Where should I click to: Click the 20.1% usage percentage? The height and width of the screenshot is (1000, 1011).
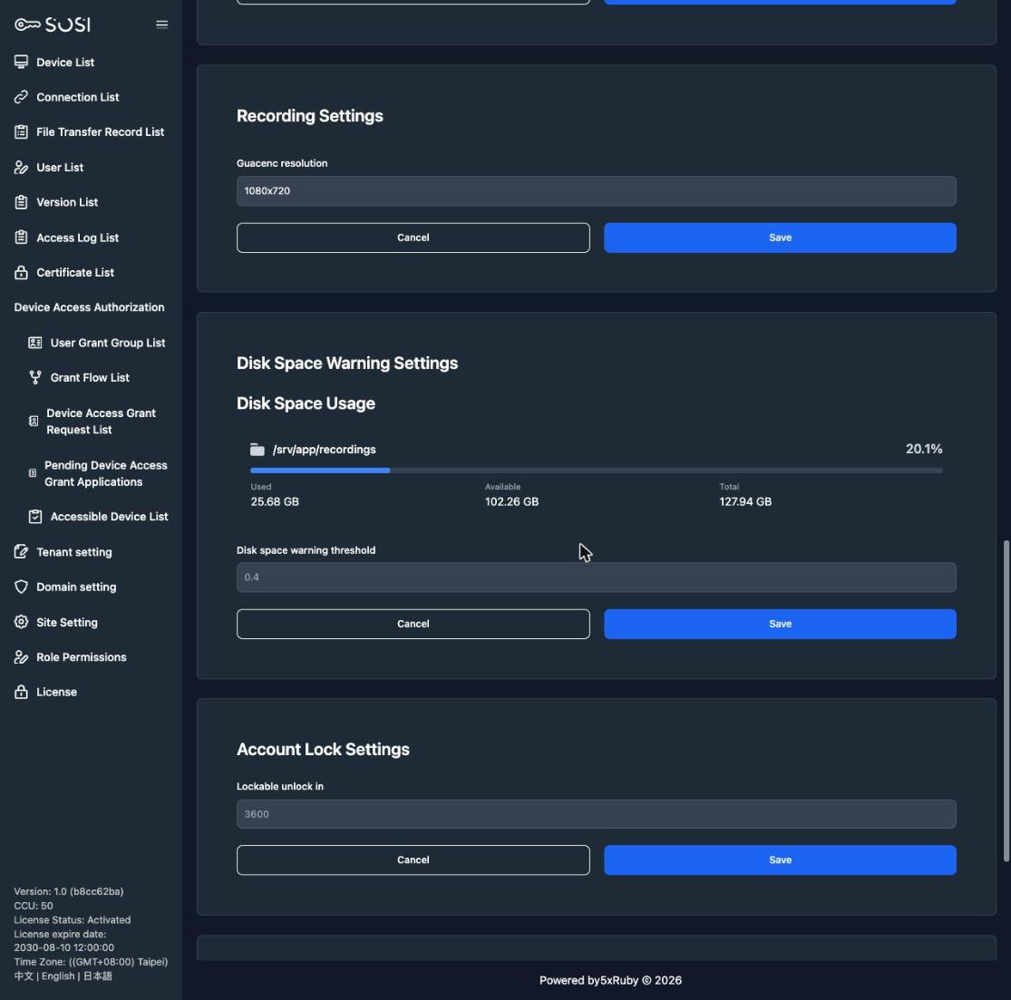(923, 449)
